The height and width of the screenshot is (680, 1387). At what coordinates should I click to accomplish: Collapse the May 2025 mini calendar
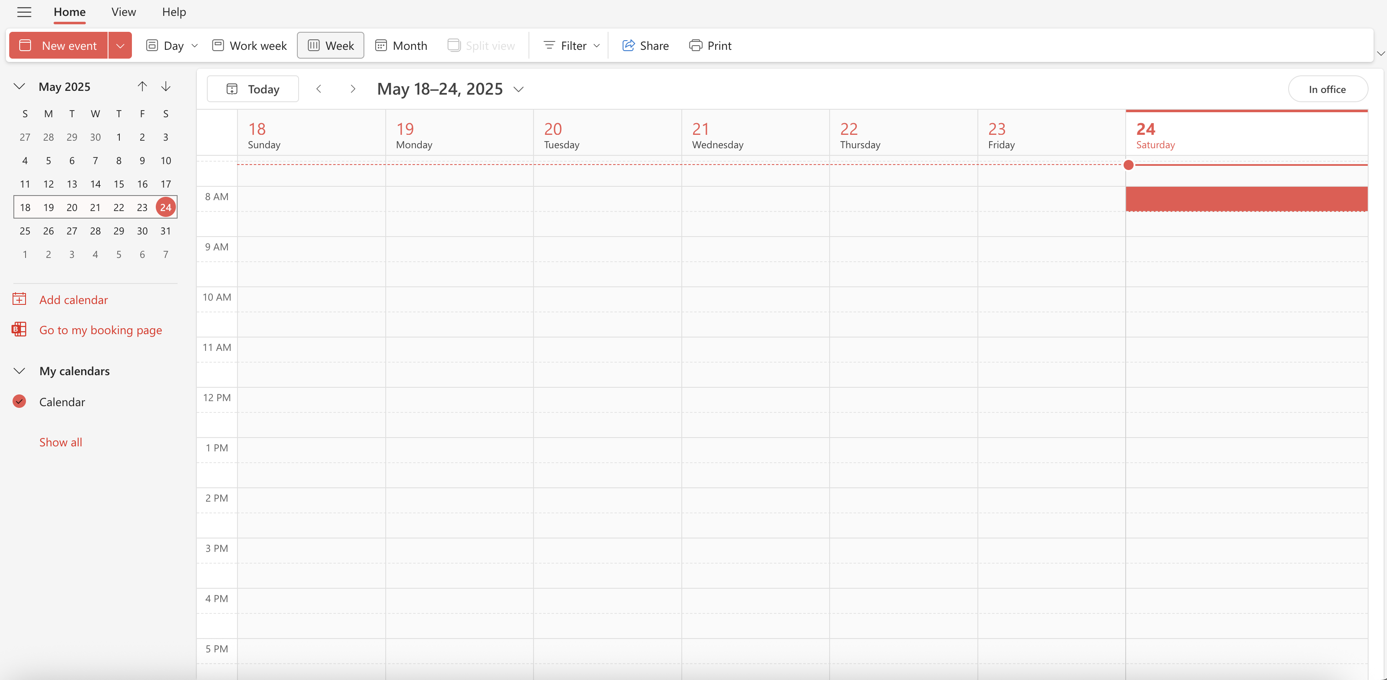coord(19,86)
